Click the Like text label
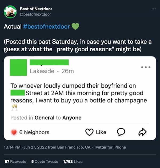Image resolution: width=160 pixels, height=168 pixels. point(101,132)
